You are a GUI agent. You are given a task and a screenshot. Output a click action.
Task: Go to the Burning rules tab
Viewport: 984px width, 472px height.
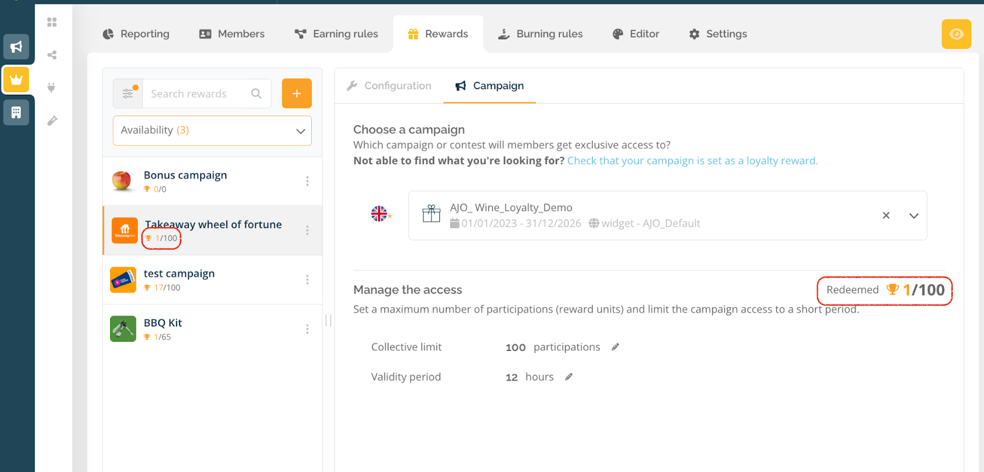pos(541,34)
